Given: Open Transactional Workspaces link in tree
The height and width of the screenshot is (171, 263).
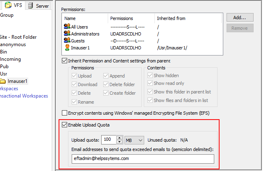Looking at the screenshot, I should [x=24, y=96].
